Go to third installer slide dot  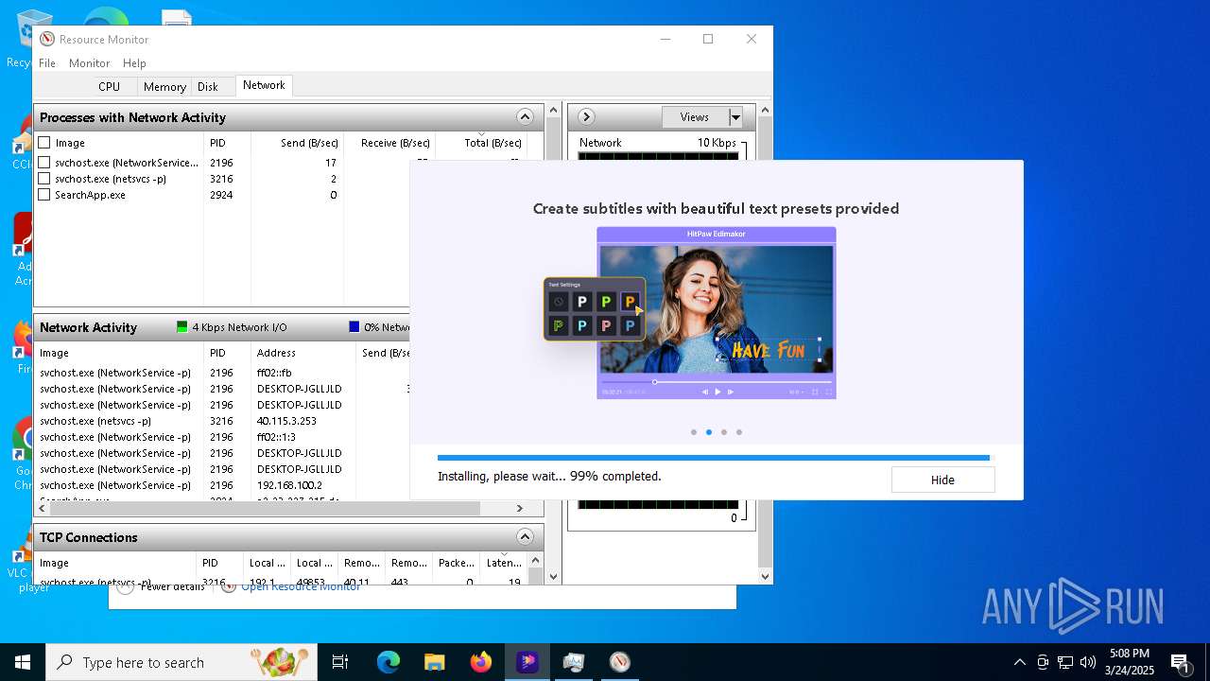pos(724,432)
